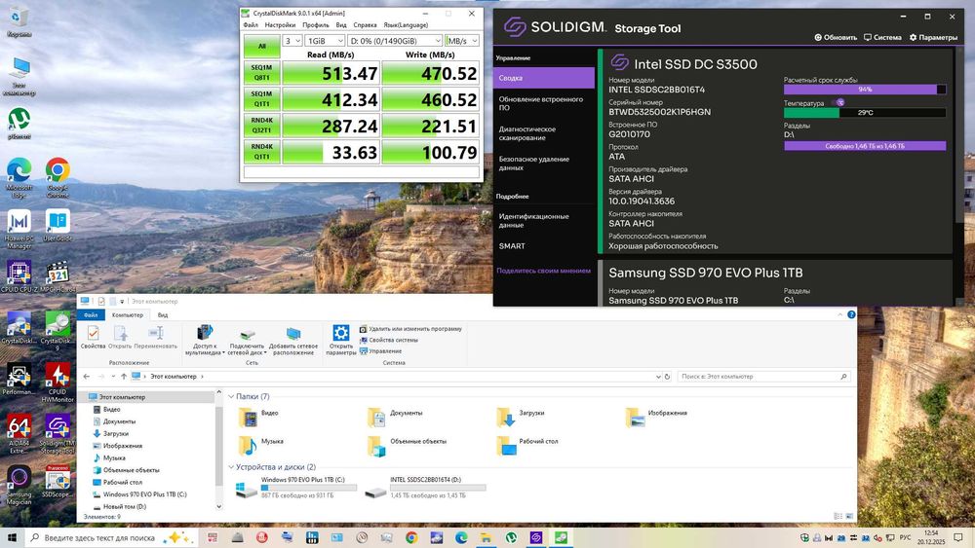Click Обновить in Solidigm header
The image size is (975, 548).
click(836, 37)
